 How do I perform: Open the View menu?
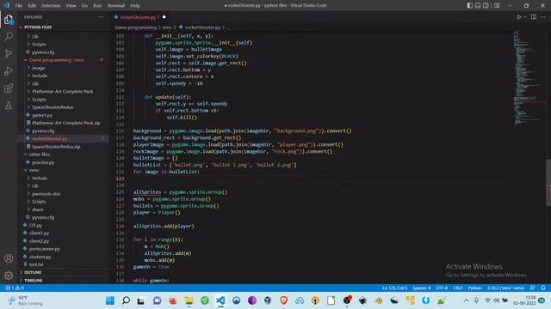coord(71,6)
